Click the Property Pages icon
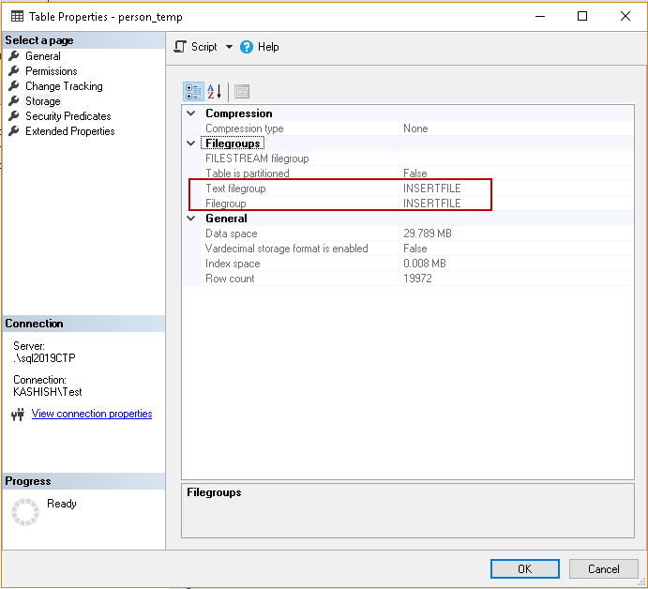The height and width of the screenshot is (589, 648). pyautogui.click(x=242, y=91)
